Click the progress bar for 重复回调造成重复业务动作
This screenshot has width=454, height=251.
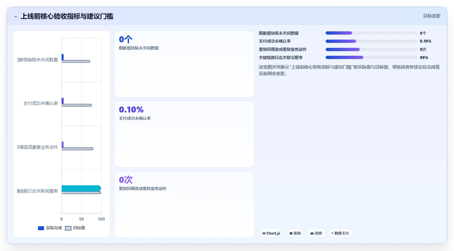[x=371, y=49]
